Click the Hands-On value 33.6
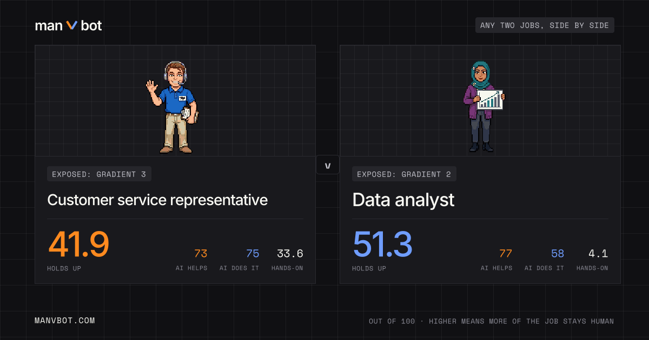 tap(290, 254)
